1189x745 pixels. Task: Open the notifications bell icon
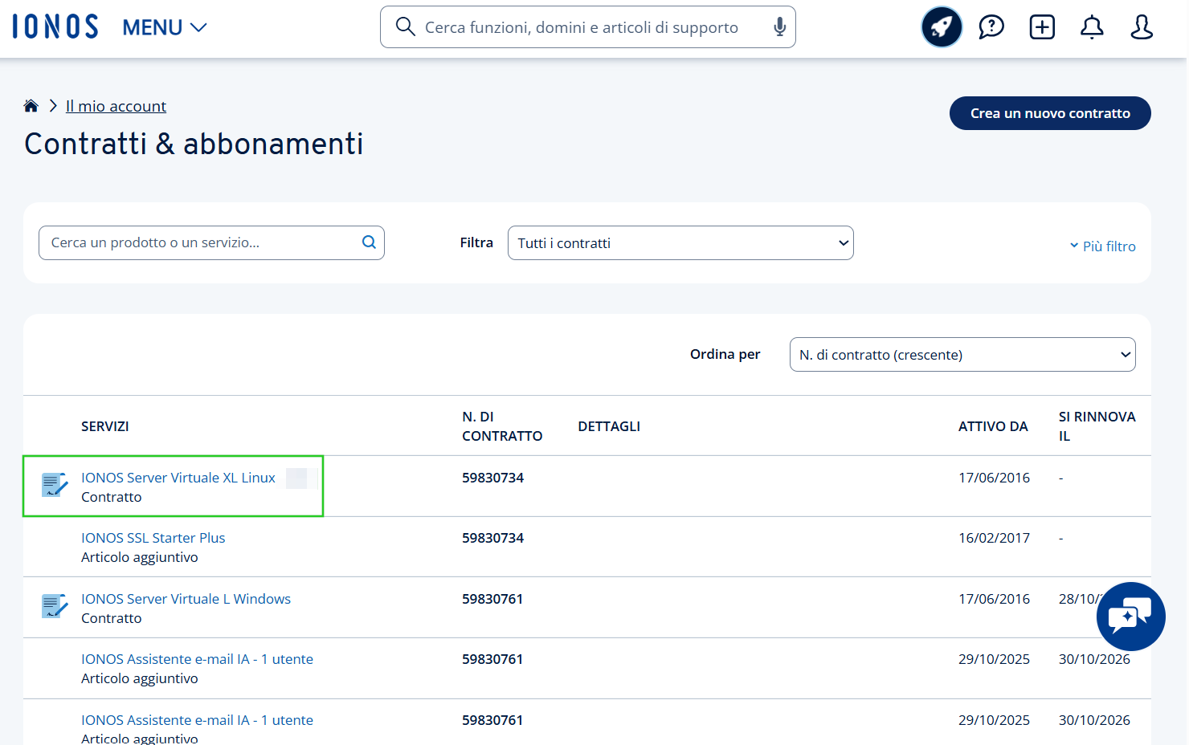1092,27
